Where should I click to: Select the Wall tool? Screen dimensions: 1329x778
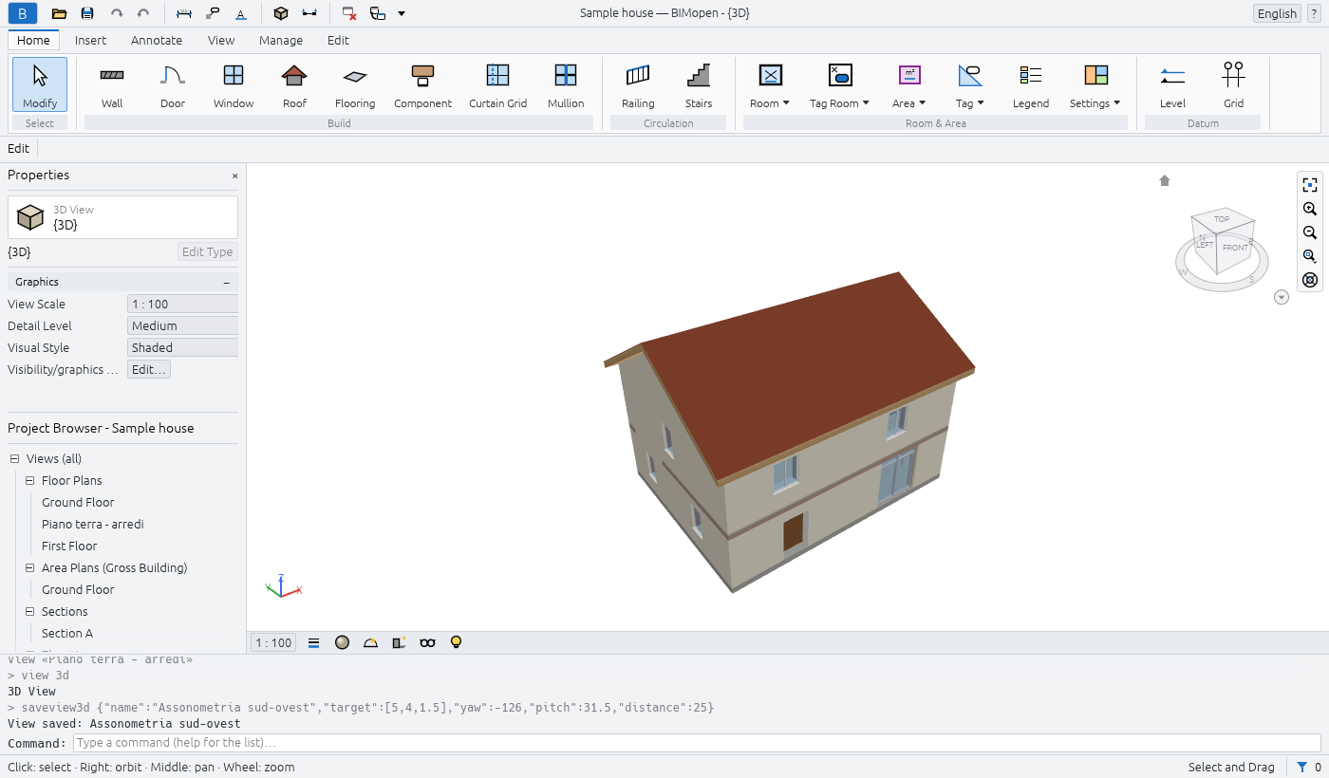pos(112,85)
